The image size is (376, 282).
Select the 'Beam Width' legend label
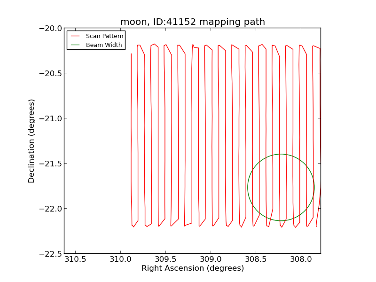pos(104,45)
